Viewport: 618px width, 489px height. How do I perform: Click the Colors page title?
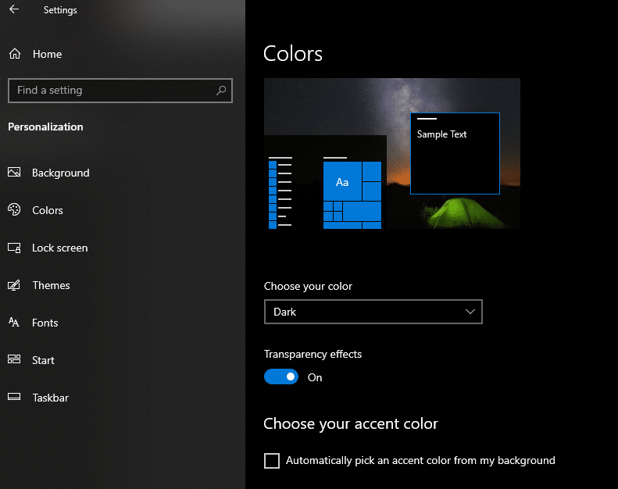point(293,54)
